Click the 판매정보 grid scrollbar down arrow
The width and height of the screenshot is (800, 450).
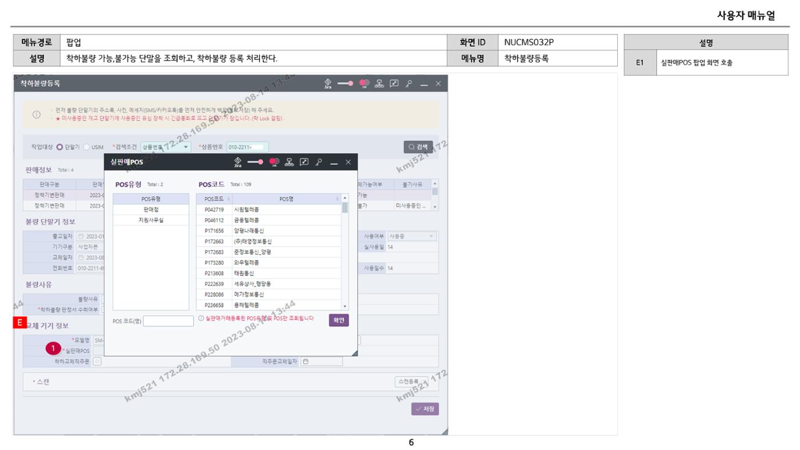[435, 207]
